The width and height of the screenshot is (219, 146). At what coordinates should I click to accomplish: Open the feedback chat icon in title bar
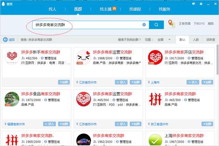point(194,4)
